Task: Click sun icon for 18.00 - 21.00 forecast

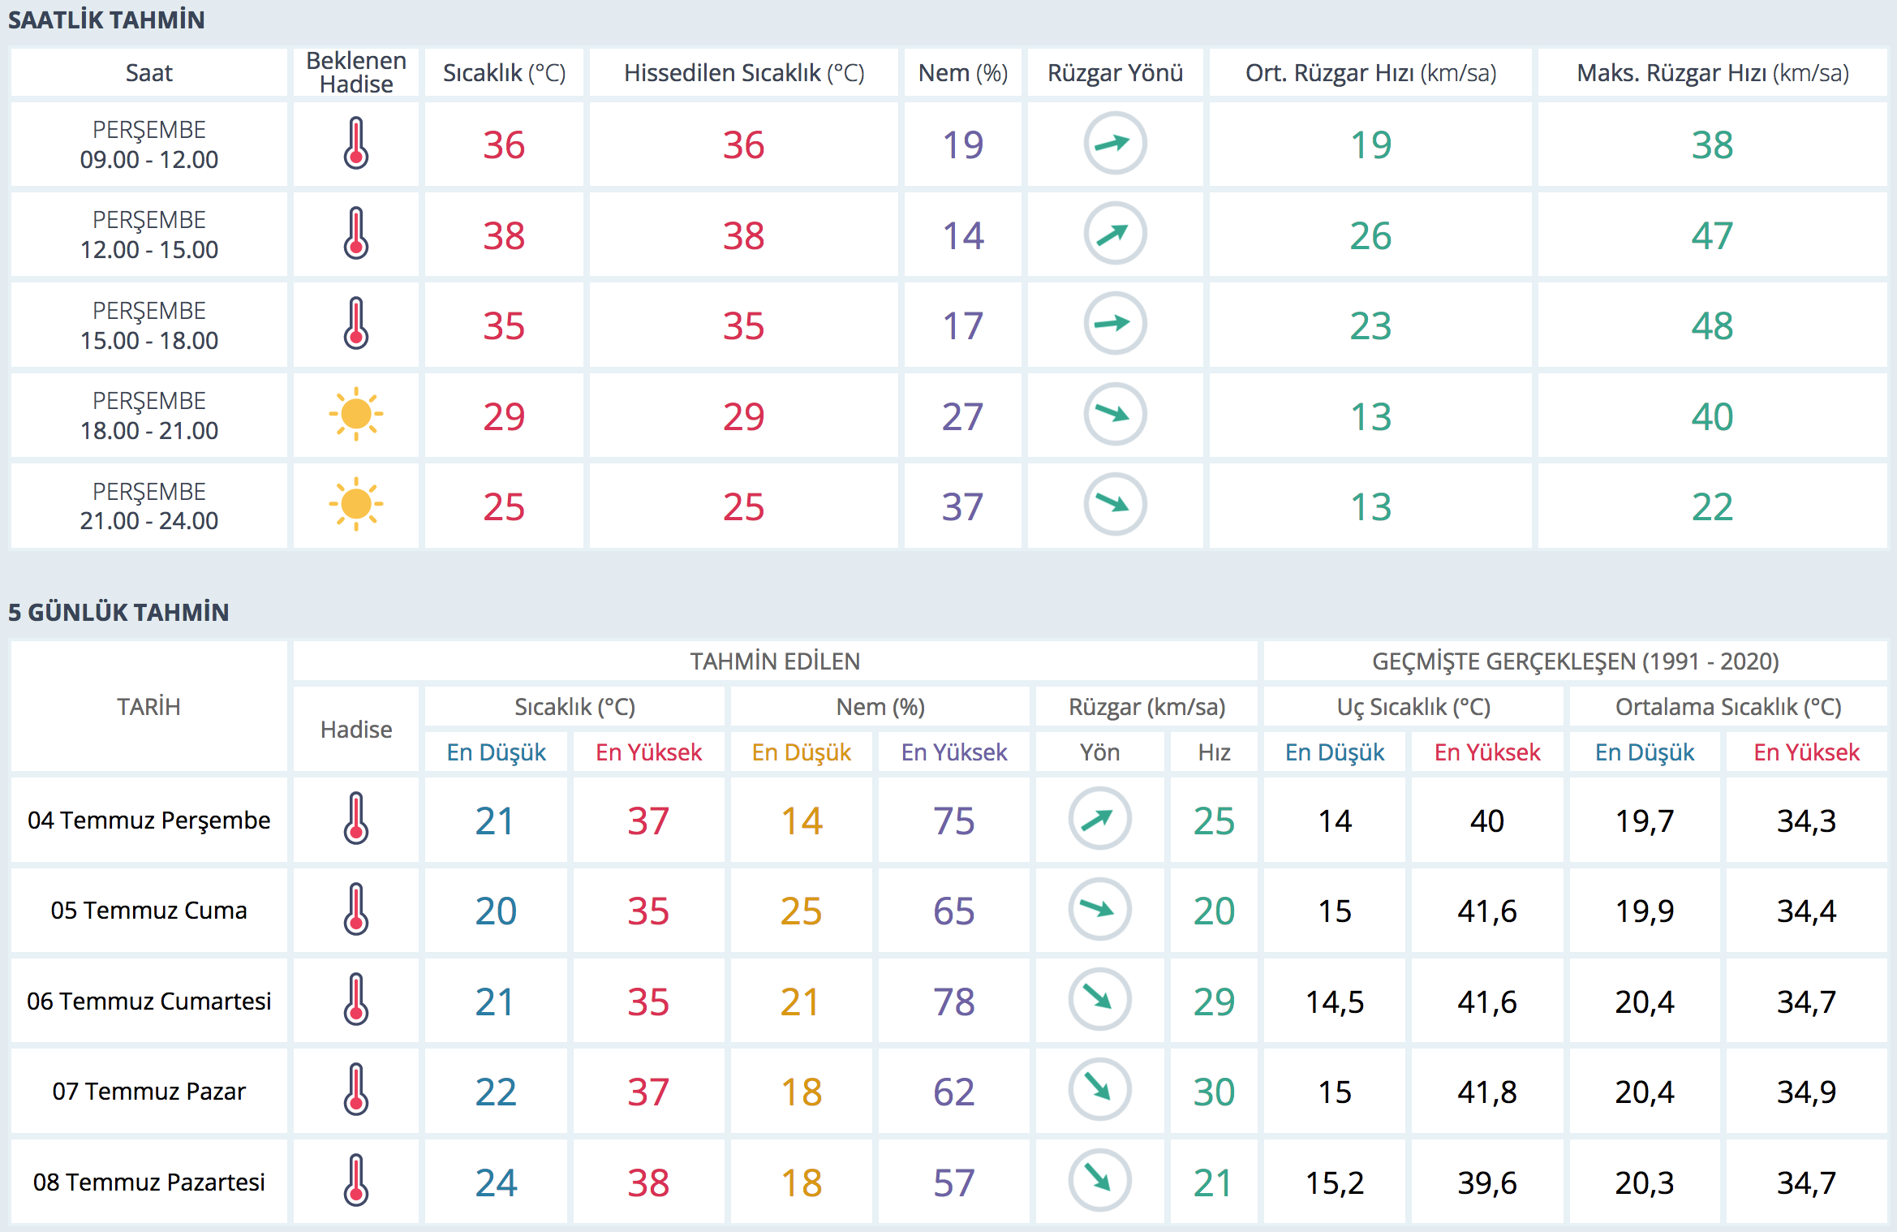Action: pyautogui.click(x=355, y=415)
